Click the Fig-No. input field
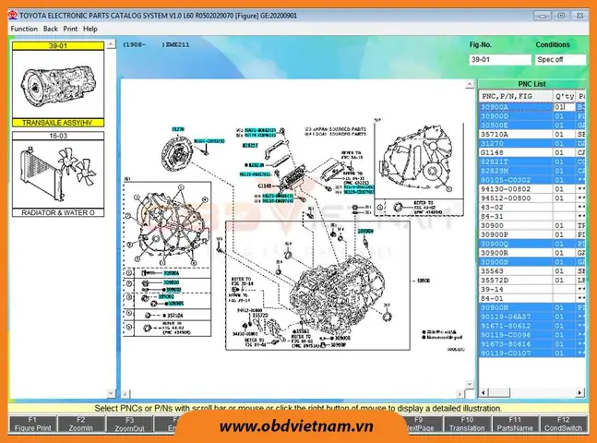Viewport: 597px width, 443px height. point(500,59)
